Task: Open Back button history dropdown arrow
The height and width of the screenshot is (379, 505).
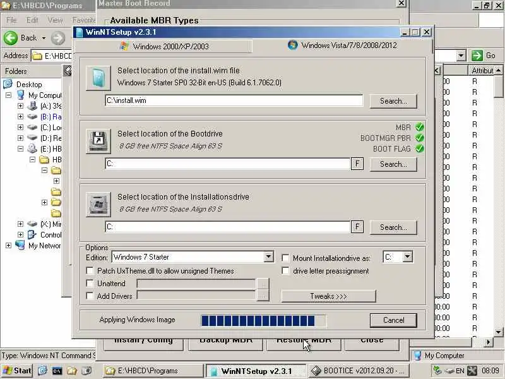Action: click(x=44, y=38)
